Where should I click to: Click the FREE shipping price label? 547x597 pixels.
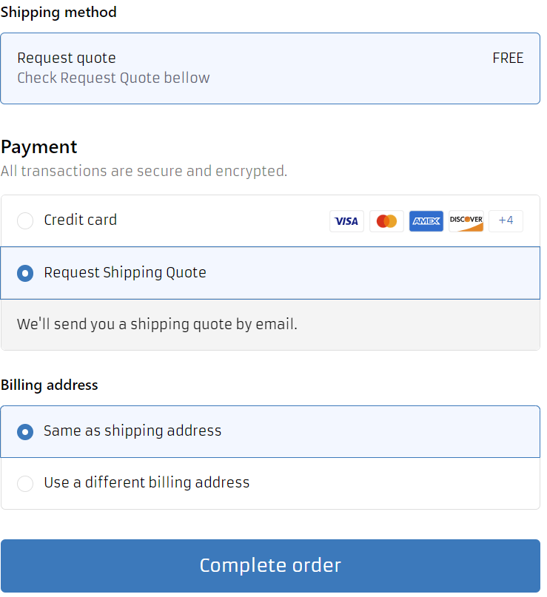click(508, 58)
